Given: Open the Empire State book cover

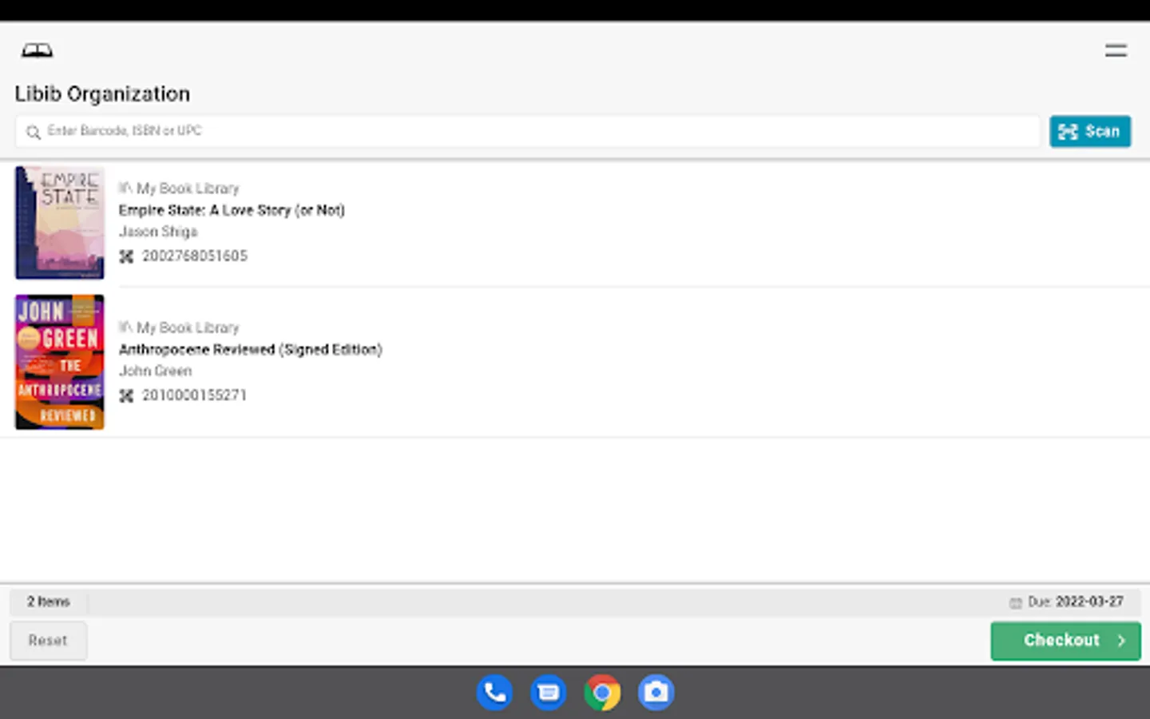Looking at the screenshot, I should point(60,222).
